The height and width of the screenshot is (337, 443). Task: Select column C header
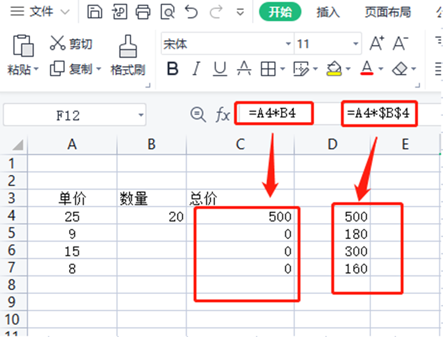tap(240, 144)
